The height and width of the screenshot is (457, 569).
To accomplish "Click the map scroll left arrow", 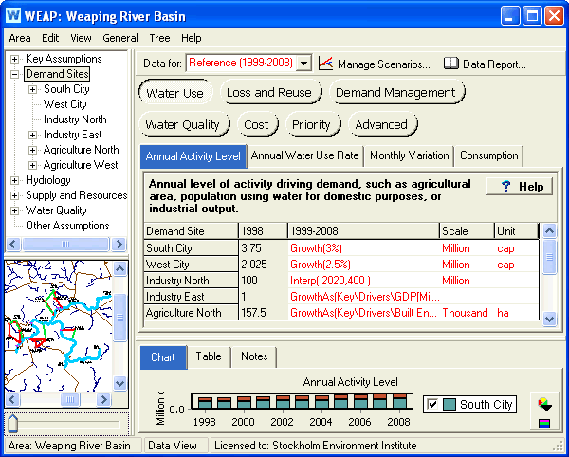I will (12, 400).
